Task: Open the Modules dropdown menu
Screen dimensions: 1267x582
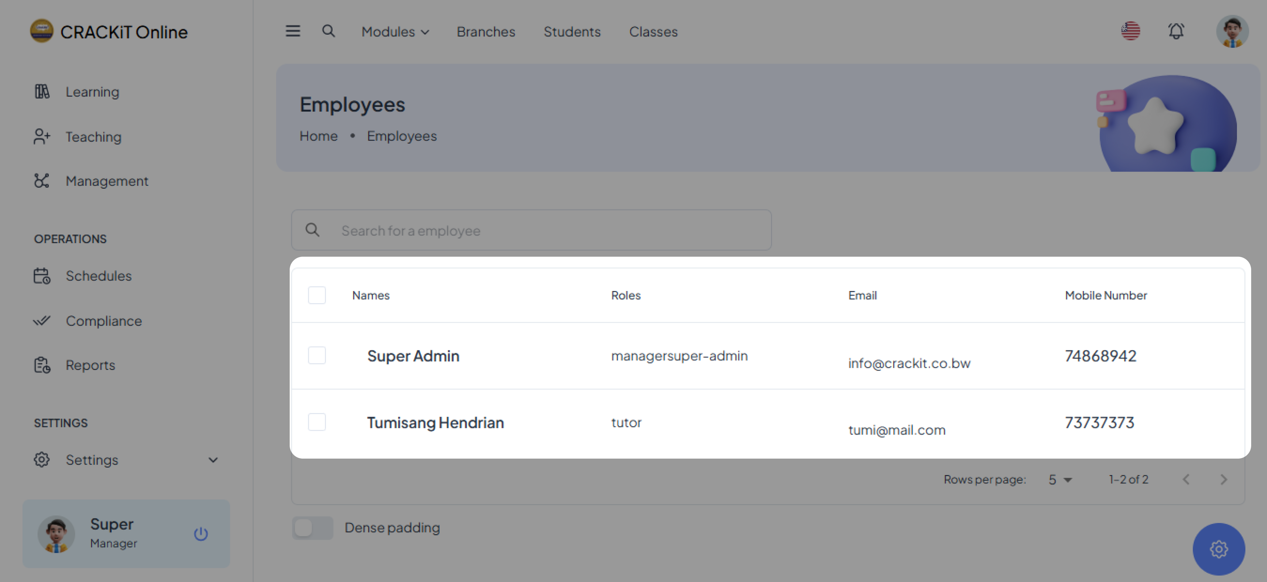Action: pos(395,32)
